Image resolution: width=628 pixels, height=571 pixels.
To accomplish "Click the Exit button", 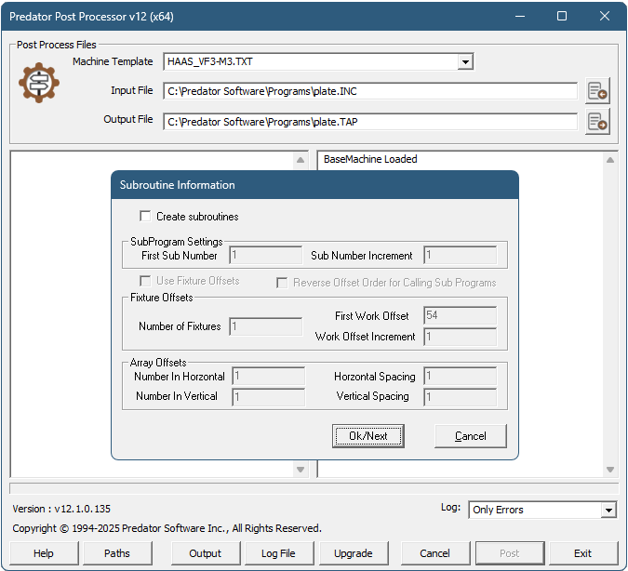I will [x=582, y=553].
